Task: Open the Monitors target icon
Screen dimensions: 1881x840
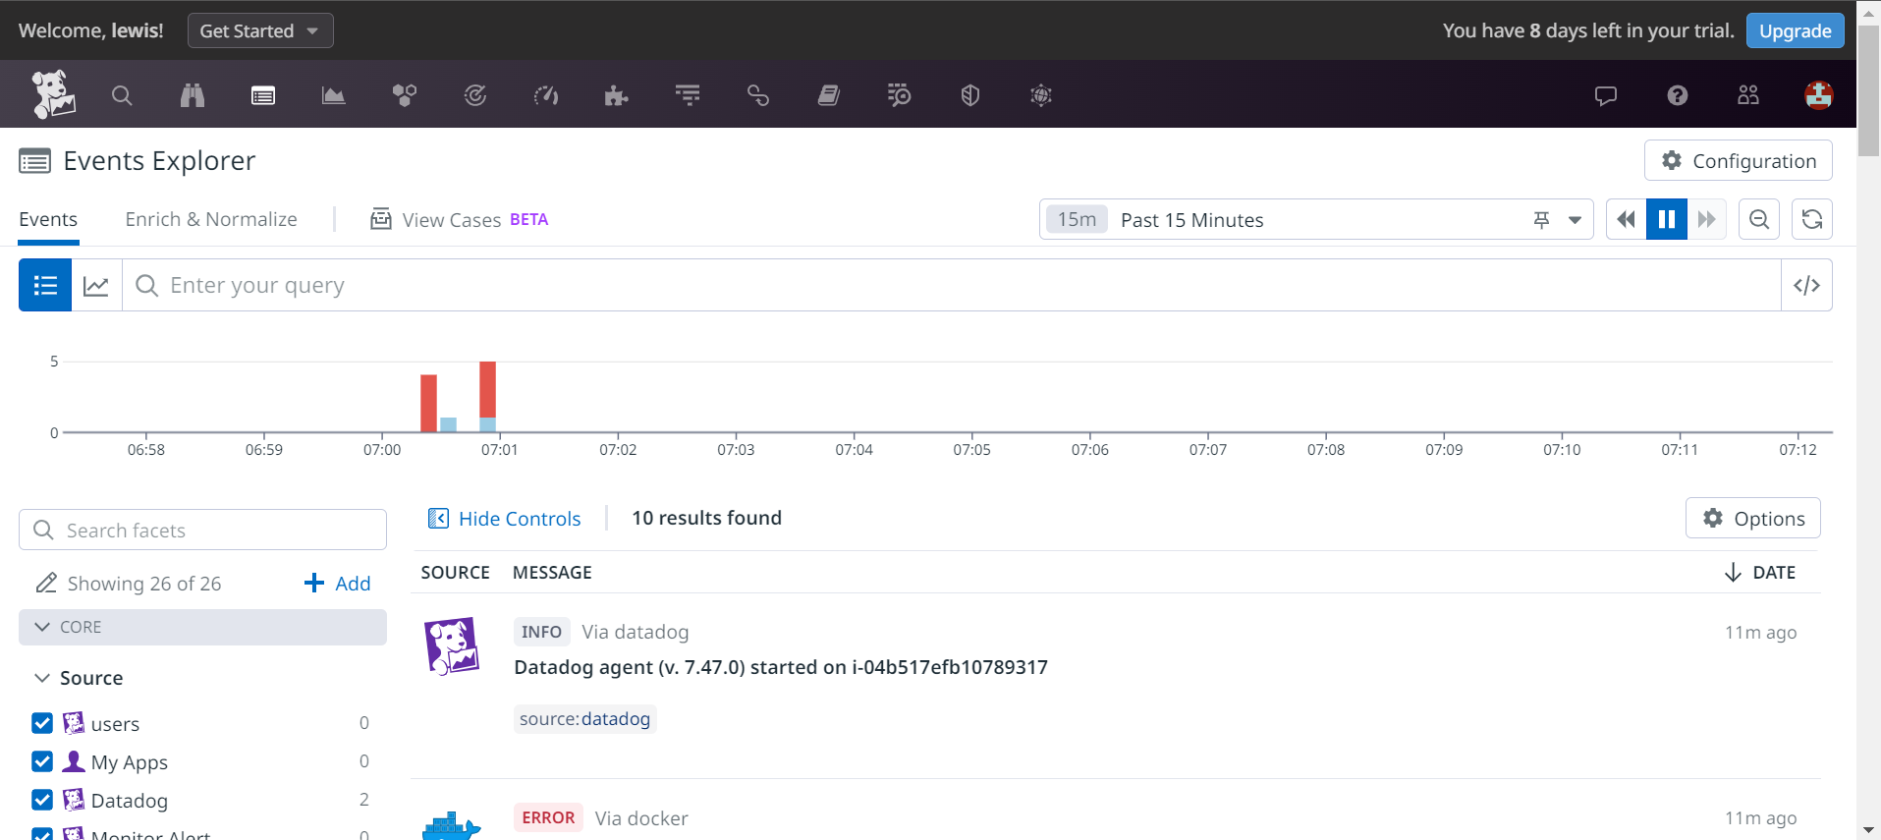Action: click(x=475, y=95)
